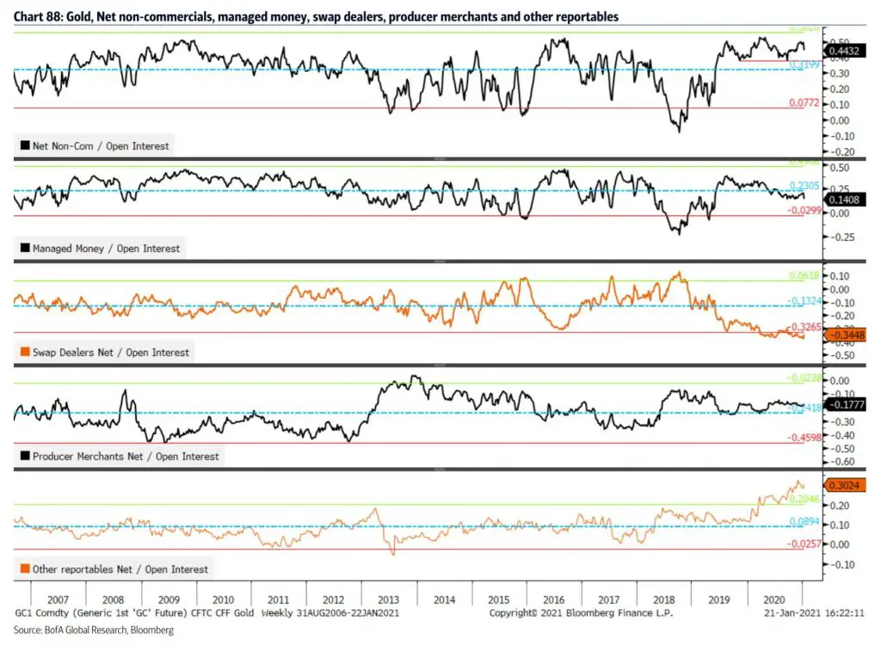Select the 'Managed Money / Open Interest' legend label
The height and width of the screenshot is (664, 881).
pos(106,249)
